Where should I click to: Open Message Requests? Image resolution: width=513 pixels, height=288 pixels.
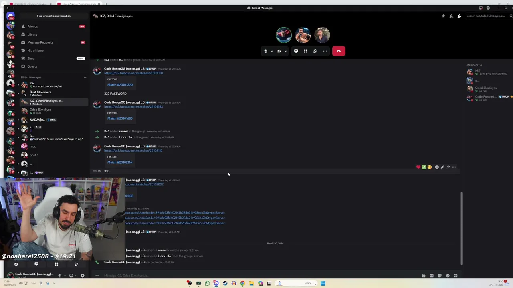click(53, 42)
